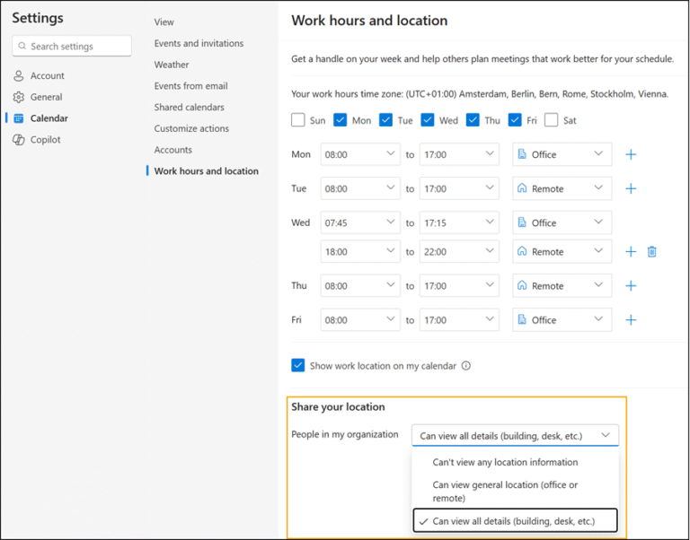Click the info icon beside Show work location
Screen dimensions: 690x540
pyautogui.click(x=465, y=366)
